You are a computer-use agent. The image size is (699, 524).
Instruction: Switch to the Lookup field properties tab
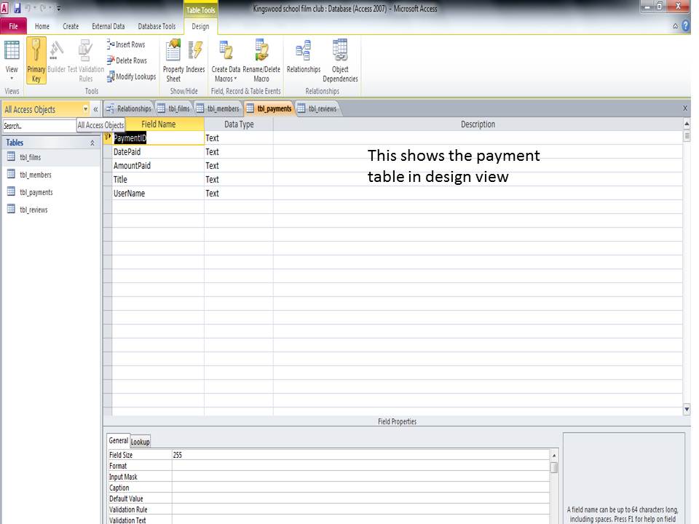(x=140, y=442)
